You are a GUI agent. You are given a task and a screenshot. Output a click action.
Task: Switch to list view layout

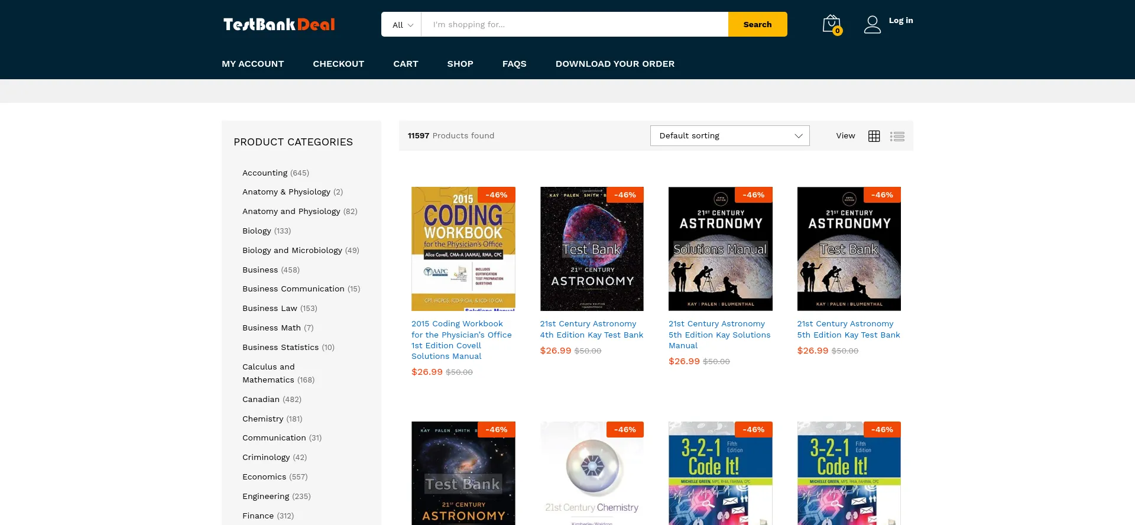[897, 136]
